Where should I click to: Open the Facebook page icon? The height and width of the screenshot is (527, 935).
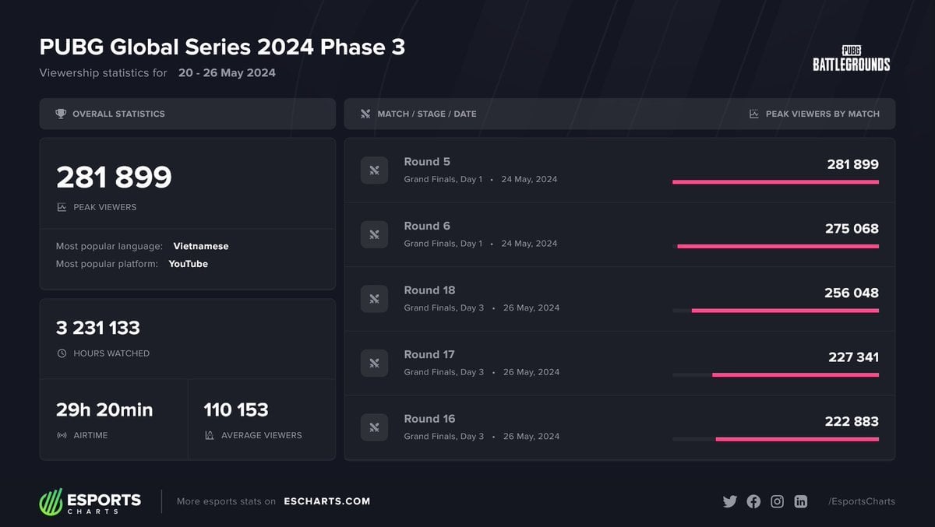pos(753,501)
